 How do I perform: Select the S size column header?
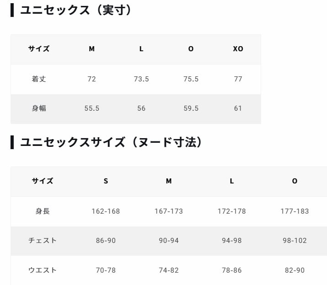(106, 181)
